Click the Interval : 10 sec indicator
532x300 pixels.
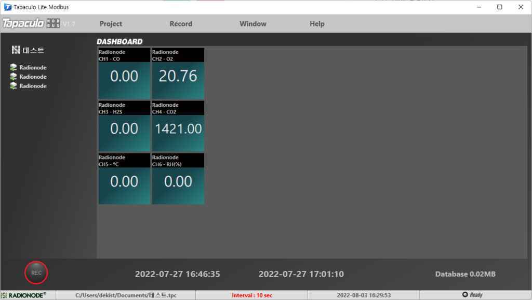[x=252, y=295]
